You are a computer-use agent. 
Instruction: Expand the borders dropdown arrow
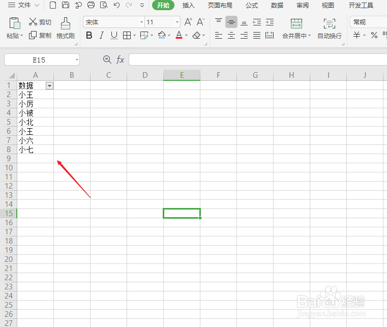click(x=135, y=35)
